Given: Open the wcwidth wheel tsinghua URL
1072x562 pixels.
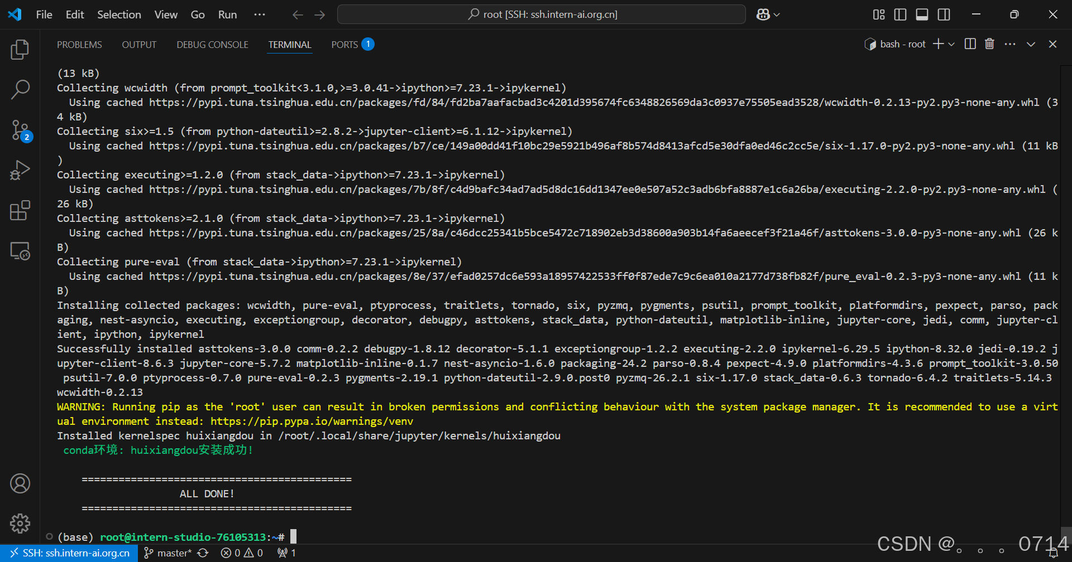Looking at the screenshot, I should pyautogui.click(x=594, y=102).
